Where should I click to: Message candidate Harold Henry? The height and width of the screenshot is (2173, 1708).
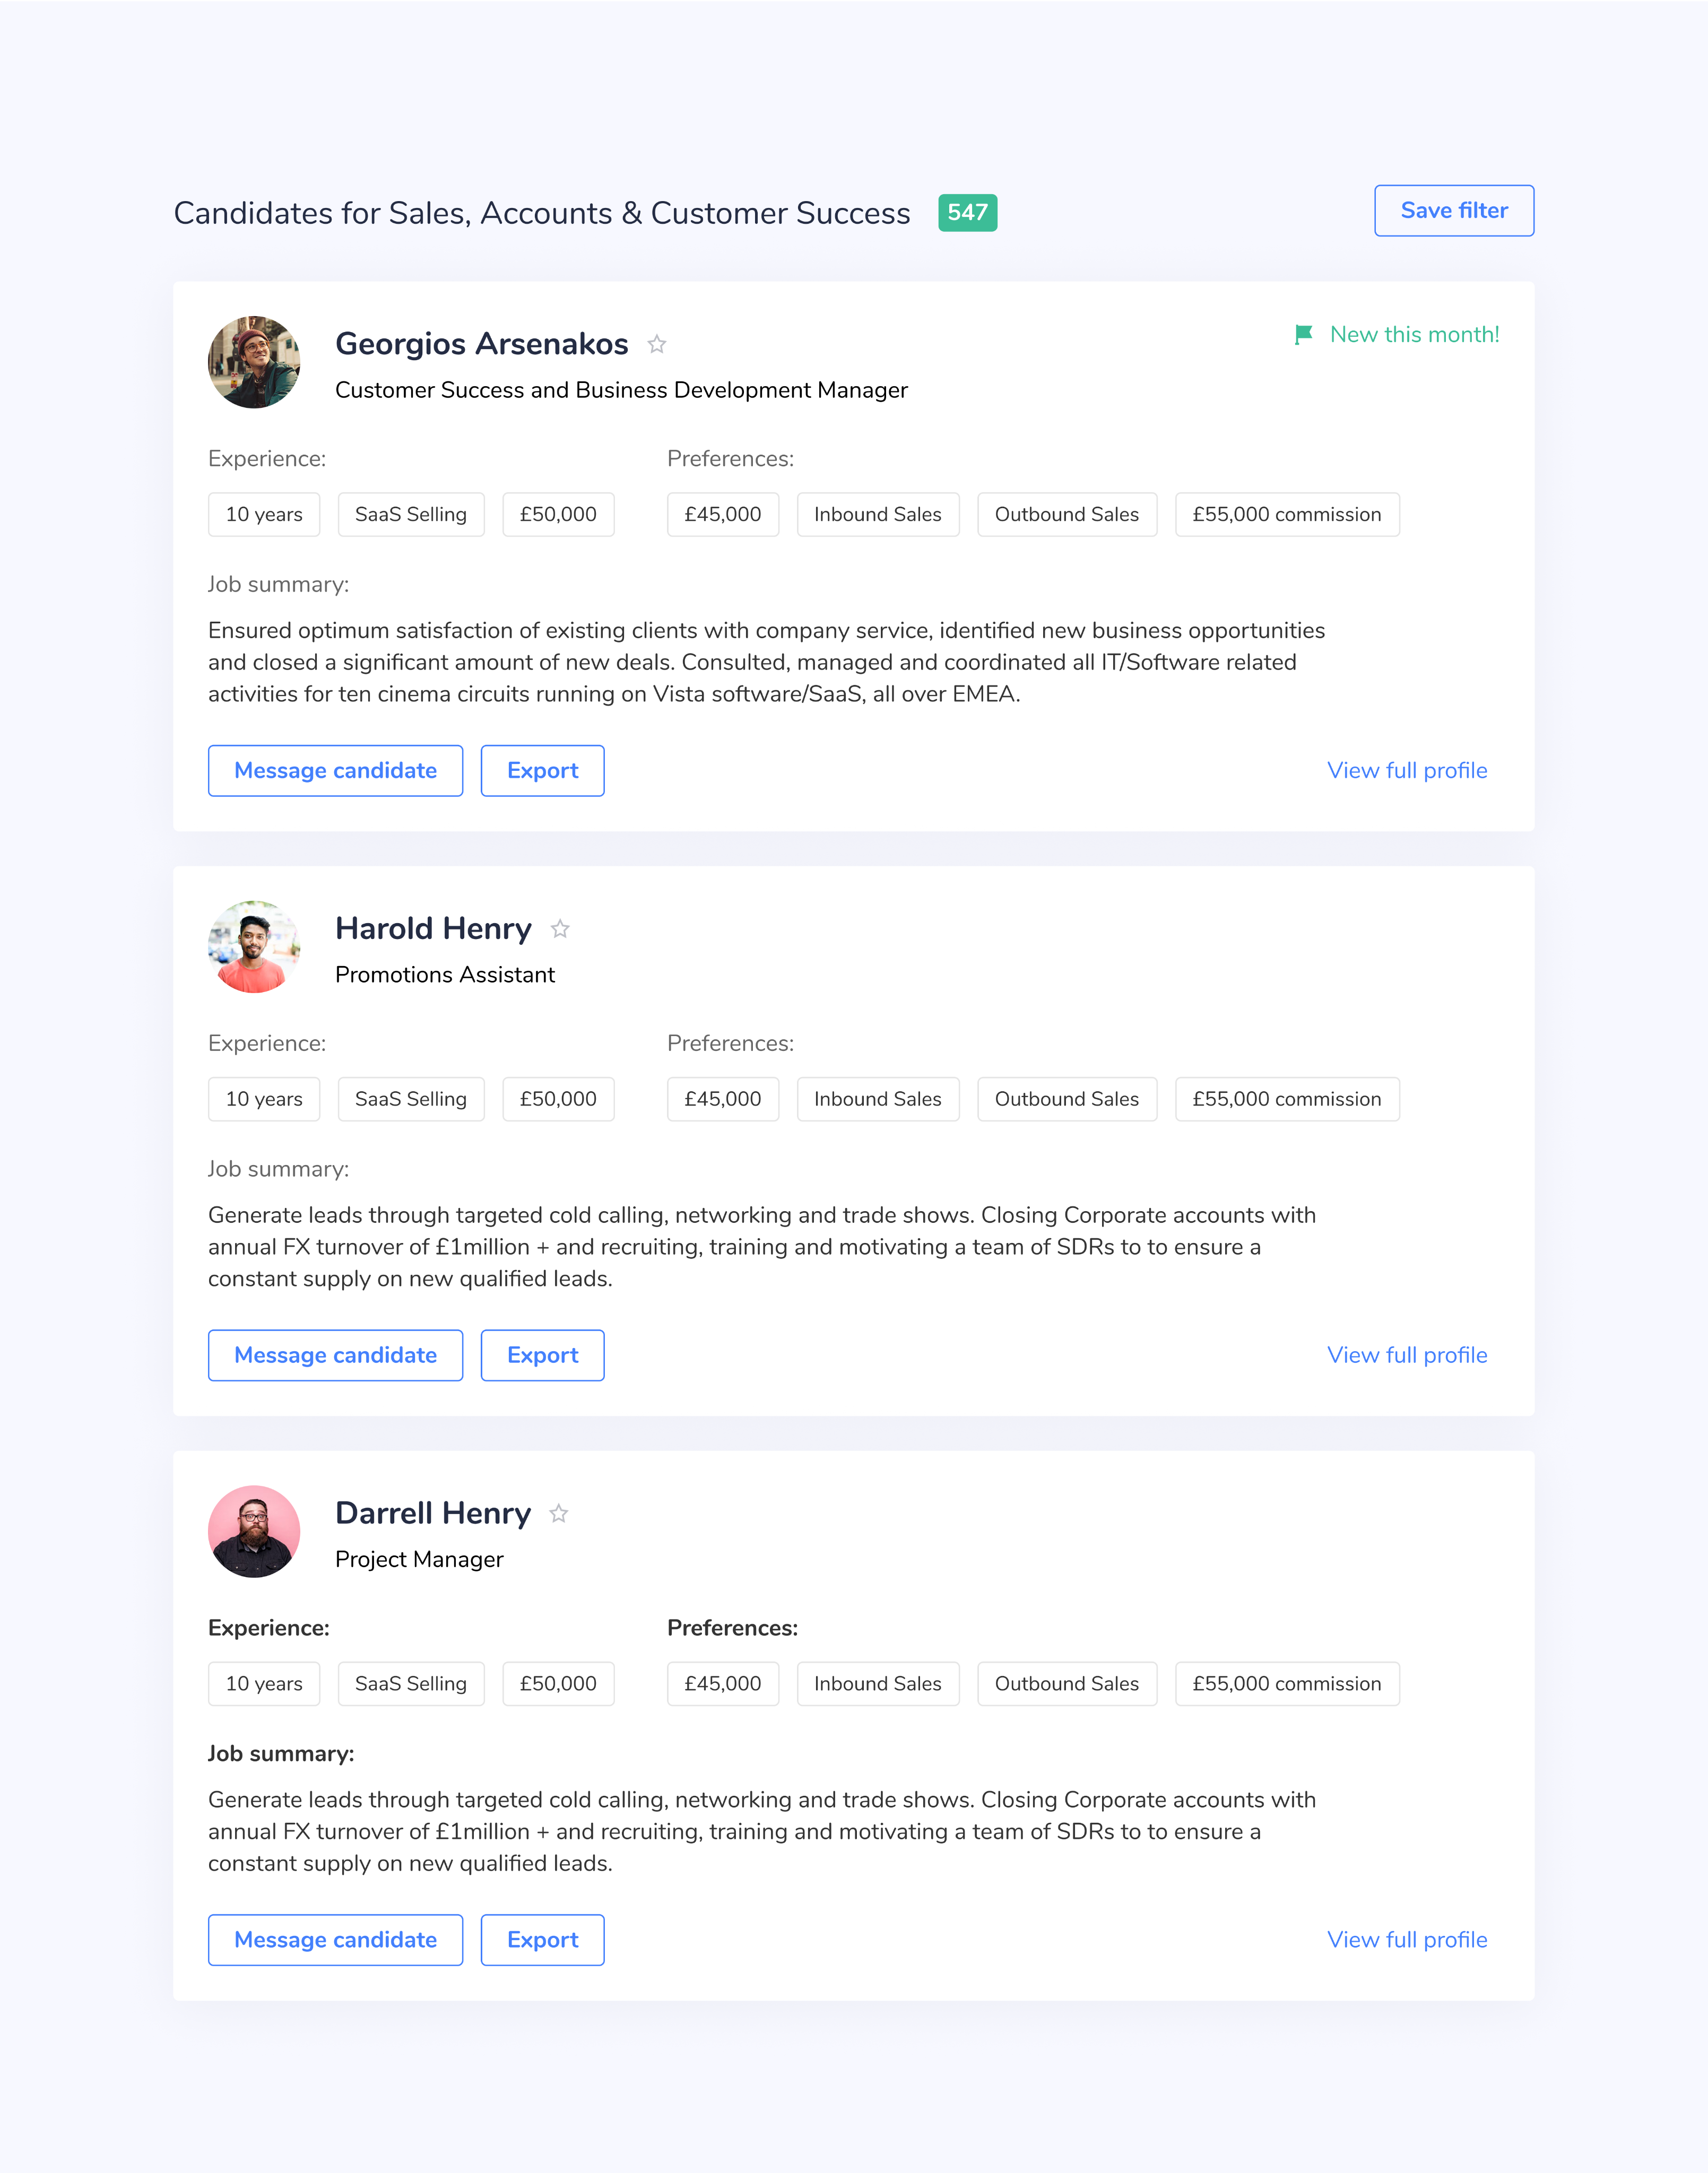pos(335,1355)
